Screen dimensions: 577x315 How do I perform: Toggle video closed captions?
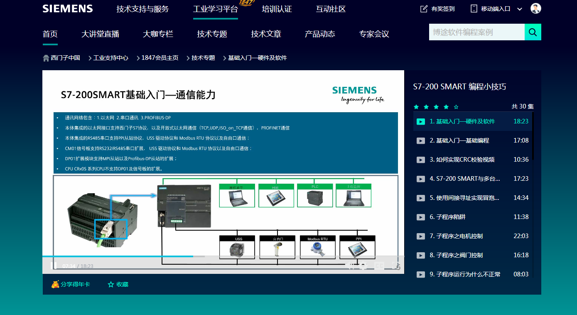[379, 266]
